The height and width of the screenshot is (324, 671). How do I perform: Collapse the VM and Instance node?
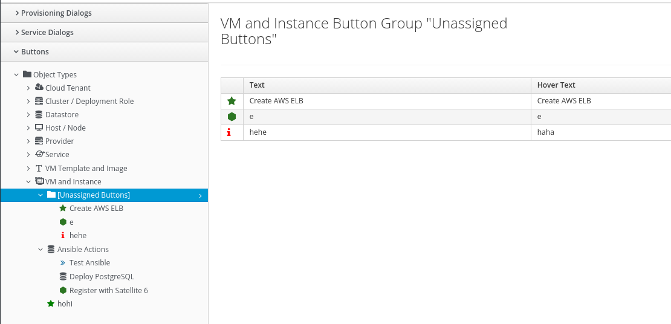click(28, 181)
